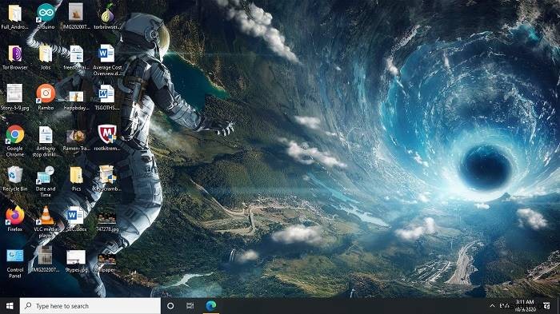The image size is (560, 314).
Task: Select the Firefox shortcut
Action: tap(15, 216)
